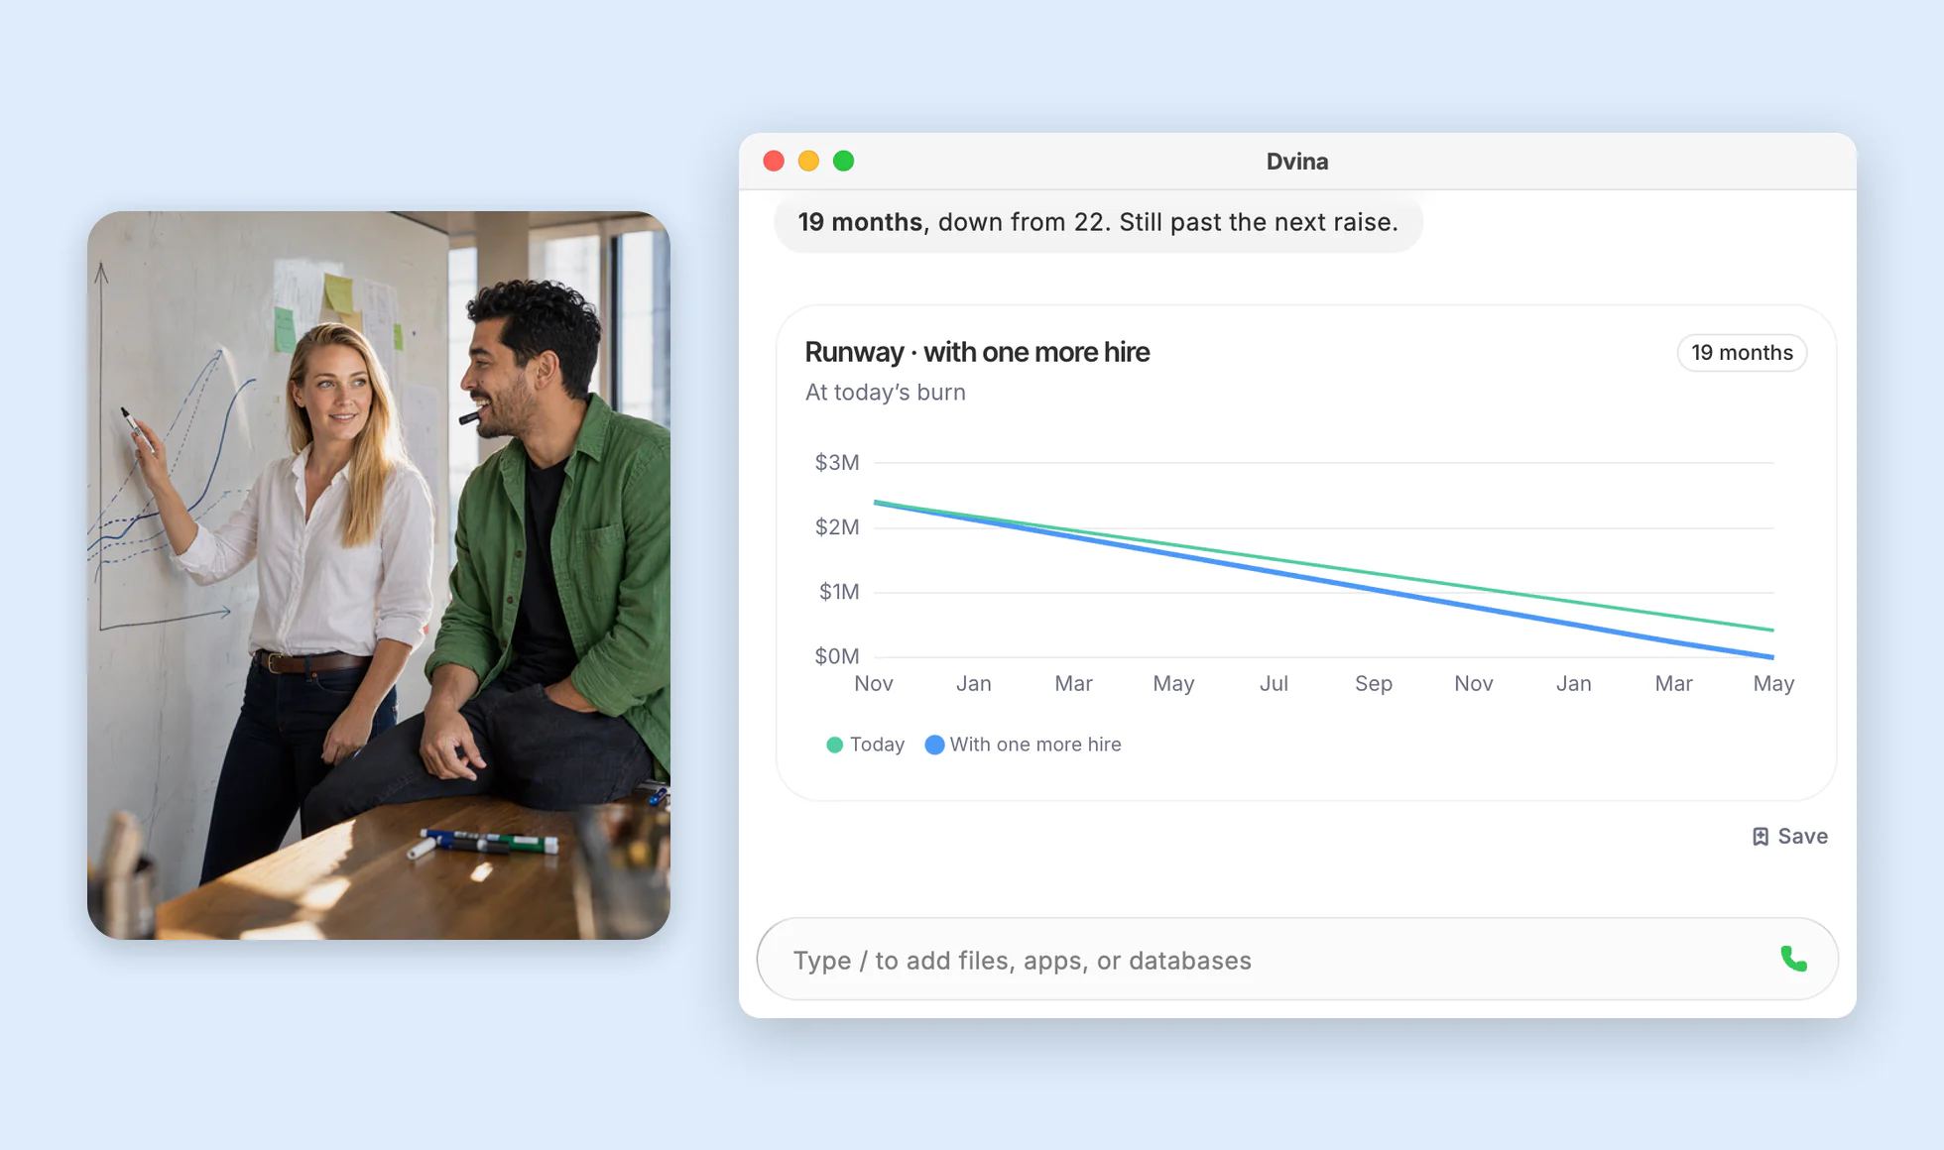Click the 'At today's burn' subtitle
This screenshot has width=1944, height=1150.
point(885,393)
